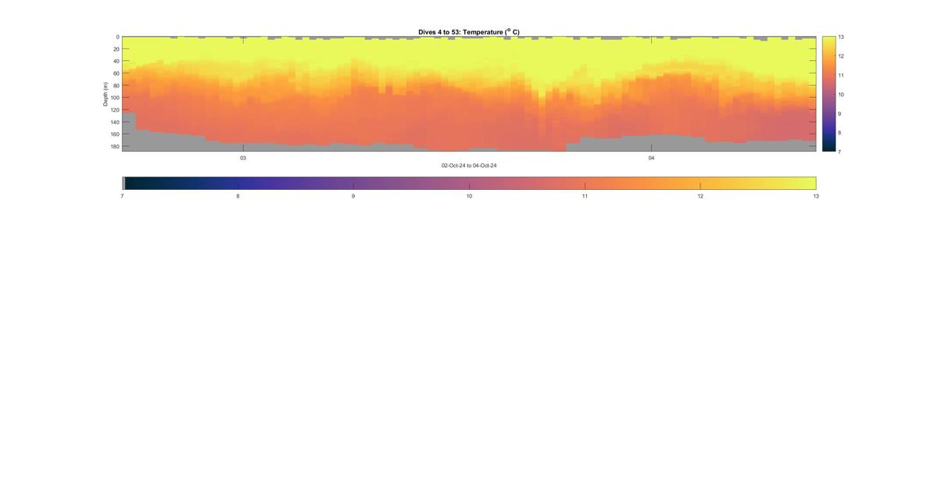Click the horizontal colorbar label '7'

(x=122, y=196)
